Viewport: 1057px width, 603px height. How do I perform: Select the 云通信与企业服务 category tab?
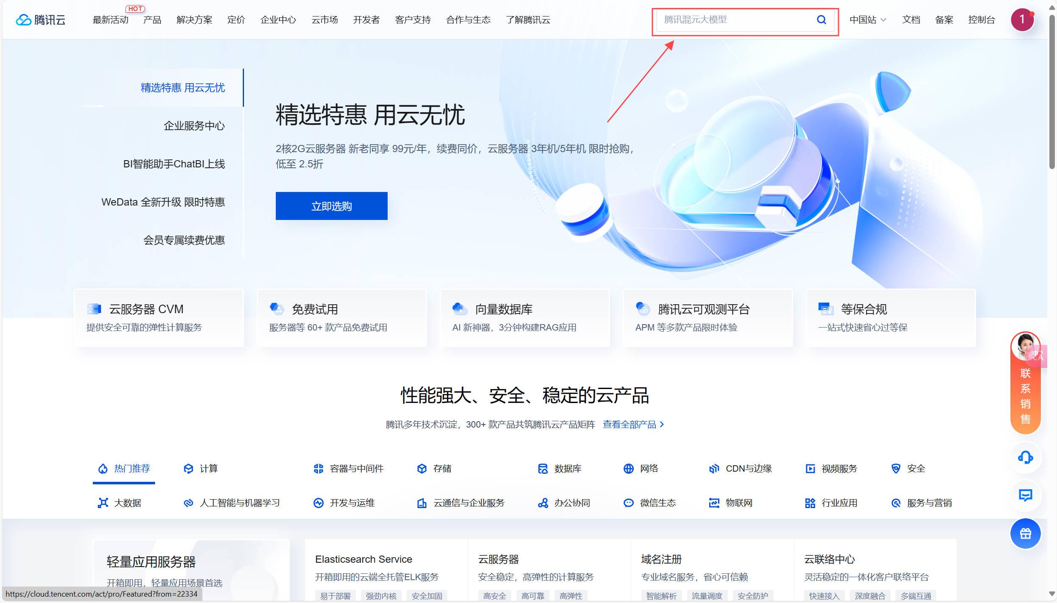pos(461,503)
